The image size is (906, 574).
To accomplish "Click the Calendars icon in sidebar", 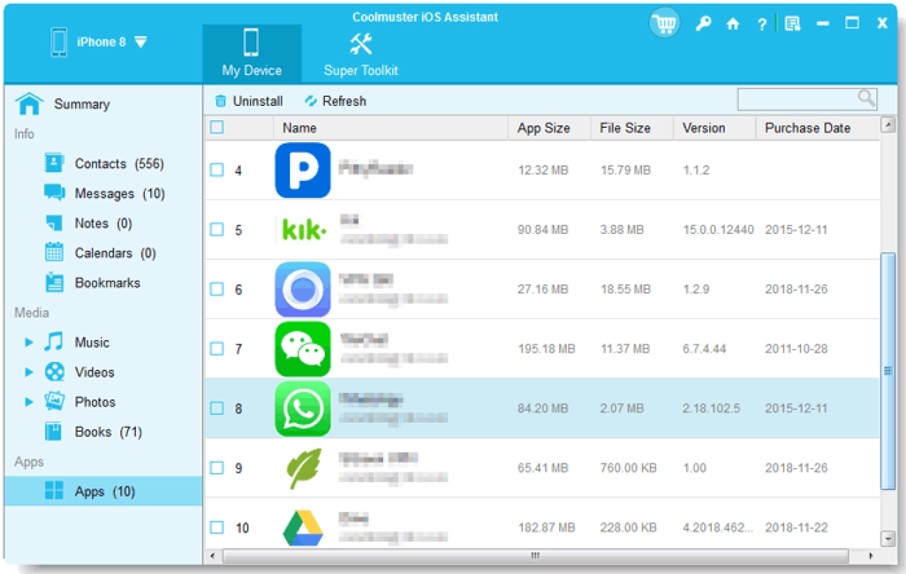I will [55, 253].
